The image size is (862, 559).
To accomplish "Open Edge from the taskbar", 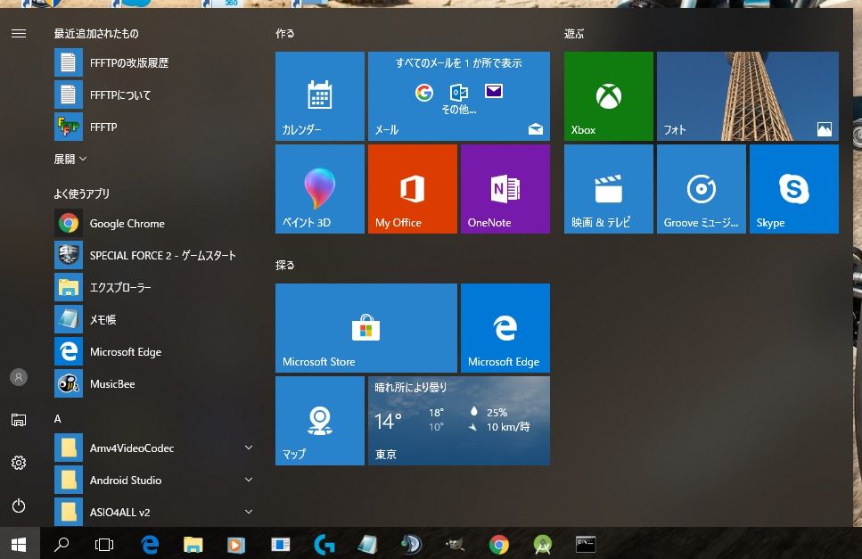I will tap(150, 544).
